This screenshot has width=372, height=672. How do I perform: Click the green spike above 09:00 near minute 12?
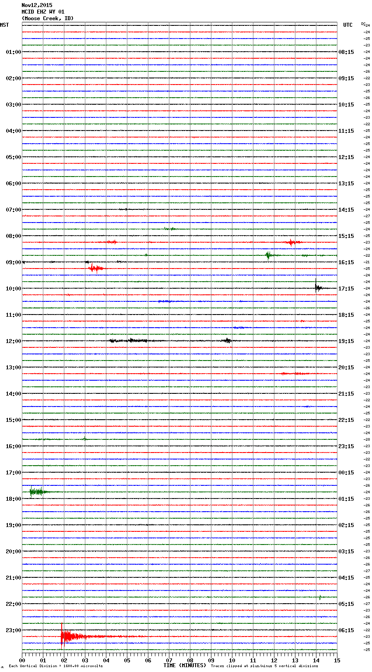click(268, 255)
